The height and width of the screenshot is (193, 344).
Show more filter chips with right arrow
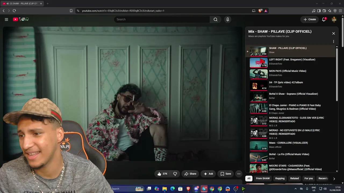pyautogui.click(x=334, y=179)
